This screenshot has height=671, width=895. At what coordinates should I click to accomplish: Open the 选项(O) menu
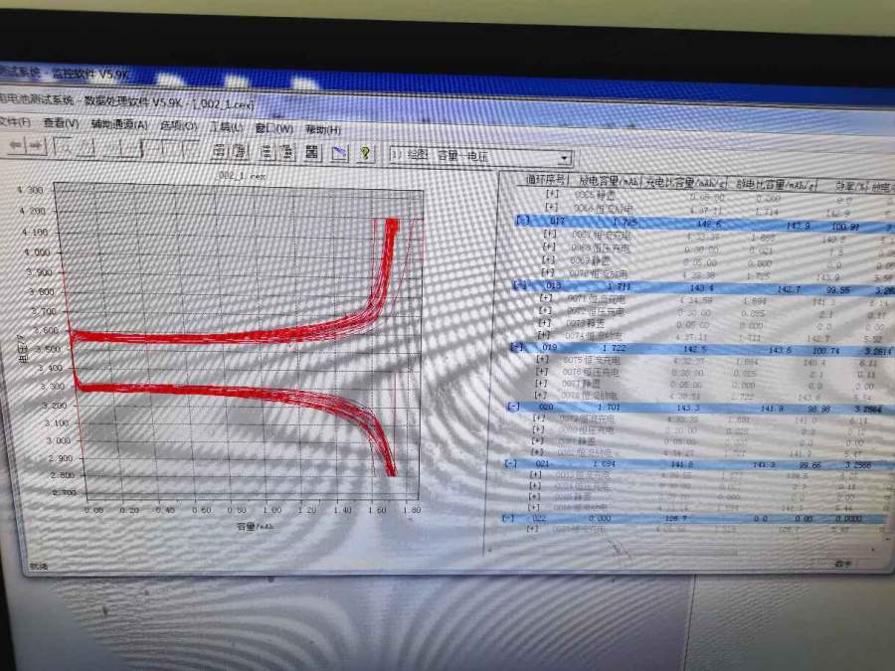coord(179,126)
